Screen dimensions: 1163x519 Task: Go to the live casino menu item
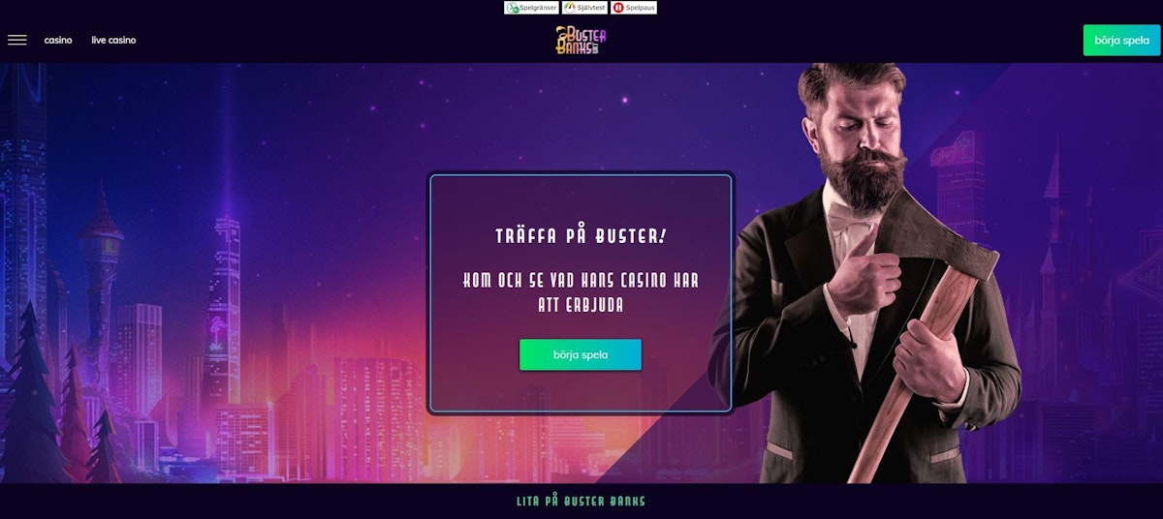coord(113,41)
